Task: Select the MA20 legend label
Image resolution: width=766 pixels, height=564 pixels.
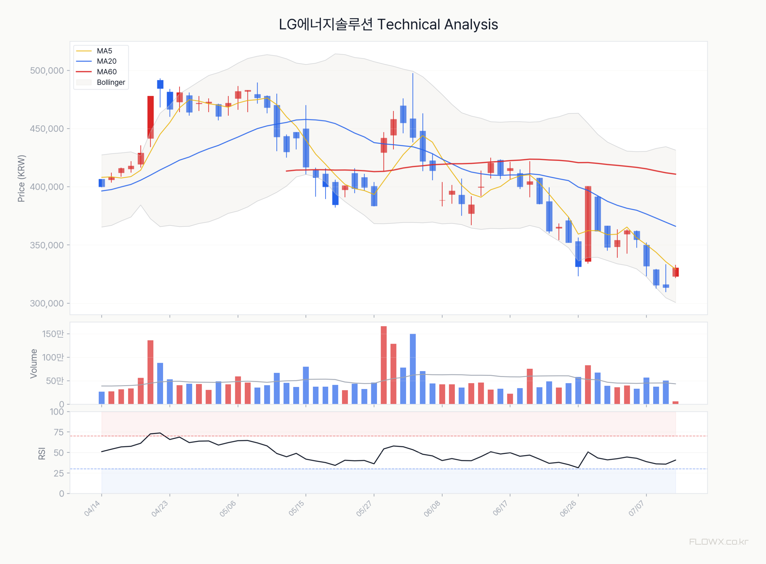Action: point(107,61)
